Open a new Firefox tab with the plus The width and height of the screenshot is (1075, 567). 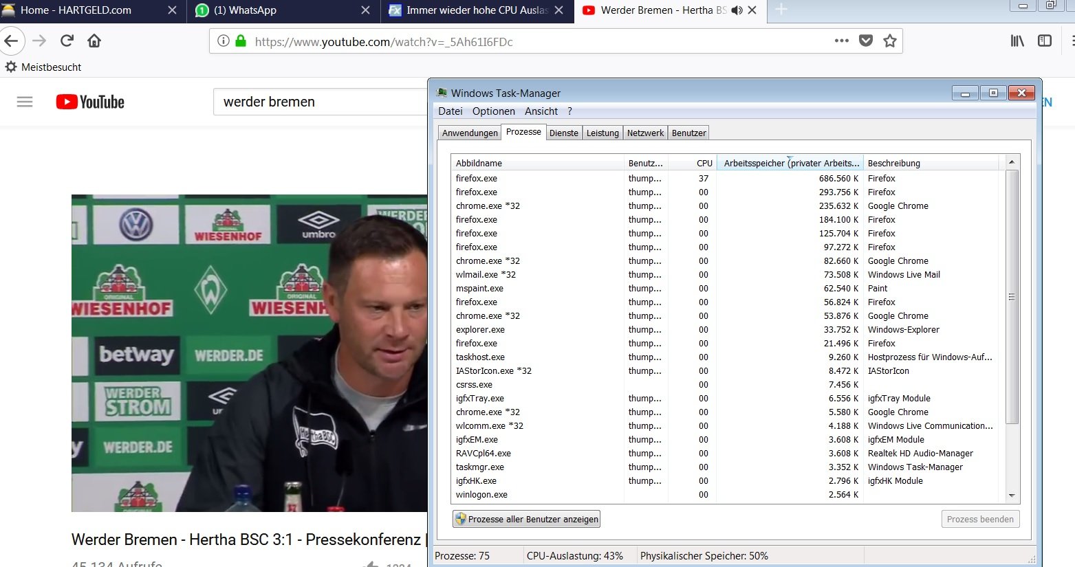pos(781,10)
